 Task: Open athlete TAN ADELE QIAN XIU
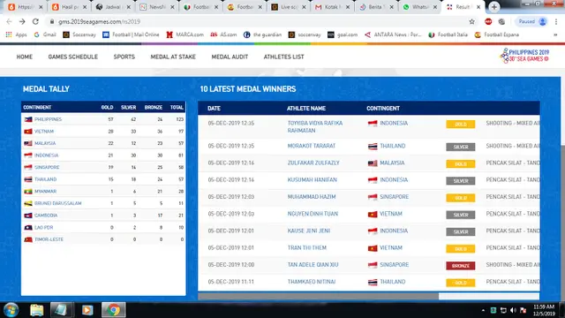click(x=313, y=265)
